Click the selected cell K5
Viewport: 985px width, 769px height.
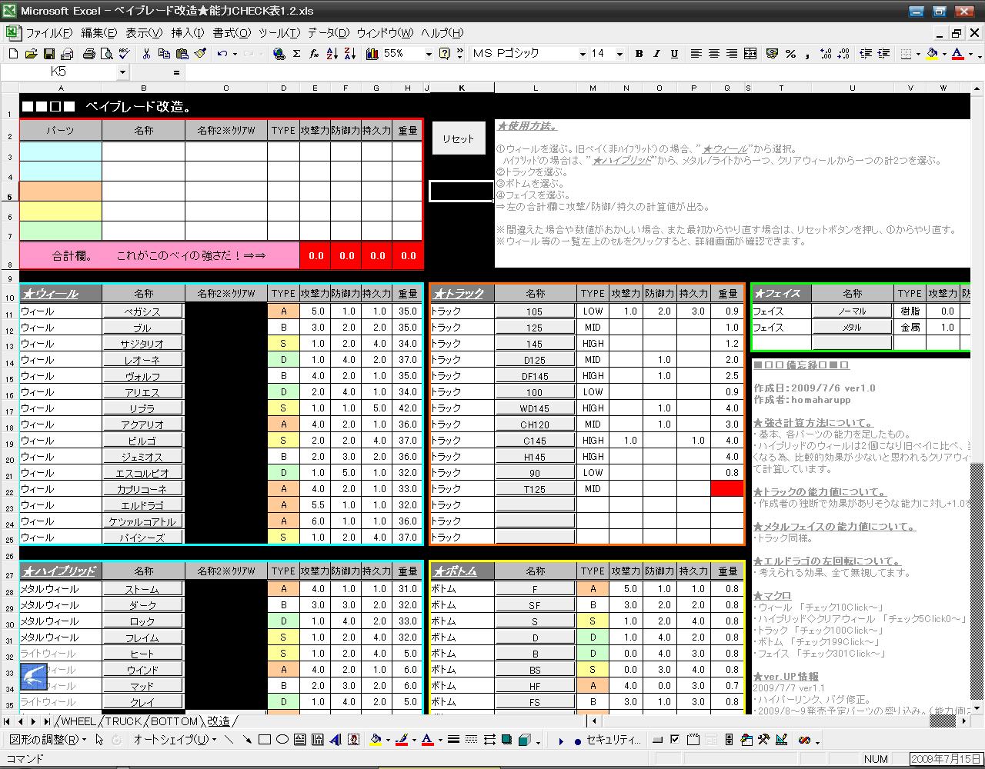click(x=462, y=191)
